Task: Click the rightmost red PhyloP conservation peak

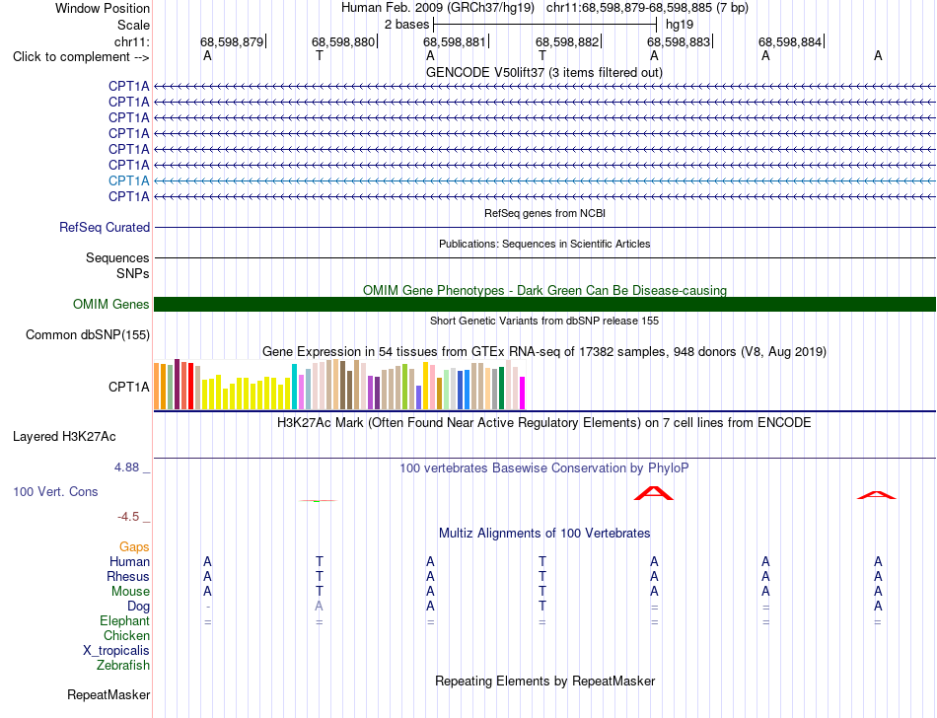Action: 877,494
